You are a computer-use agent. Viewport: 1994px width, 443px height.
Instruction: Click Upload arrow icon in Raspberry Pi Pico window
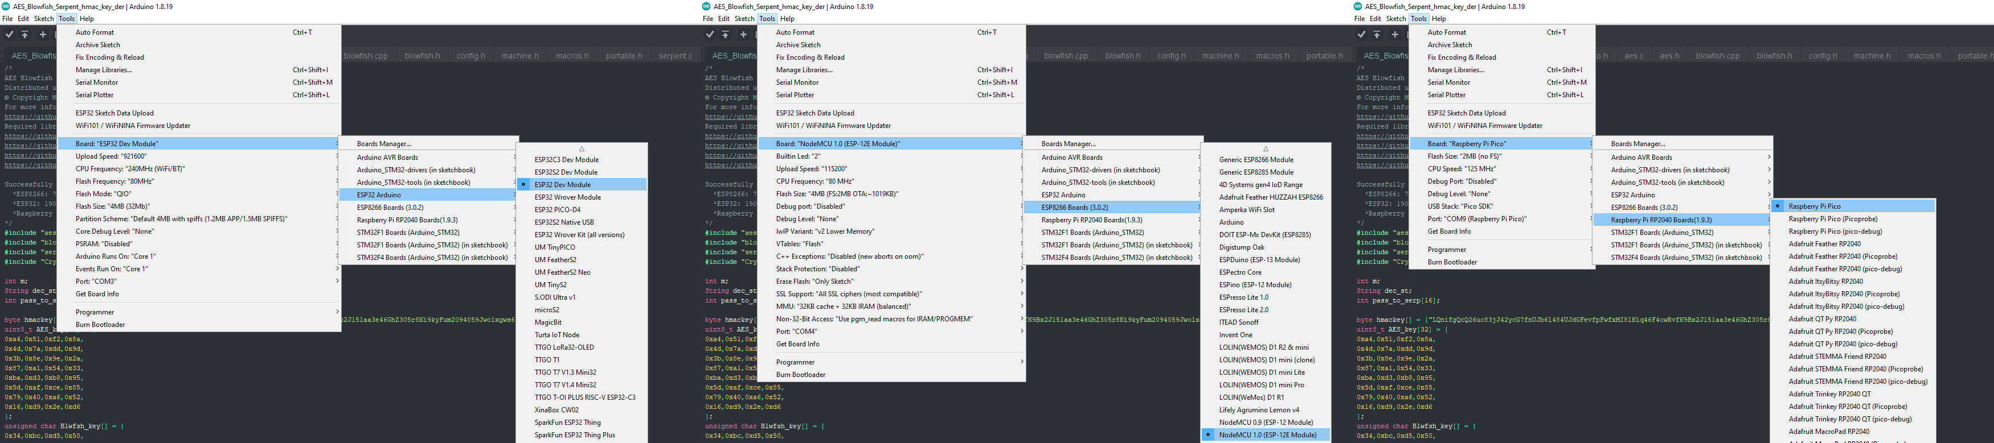(1377, 34)
